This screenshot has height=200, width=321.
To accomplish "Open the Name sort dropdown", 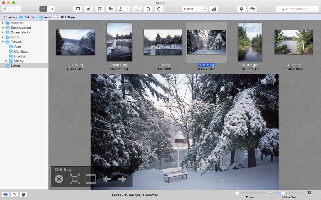I will pyautogui.click(x=195, y=9).
